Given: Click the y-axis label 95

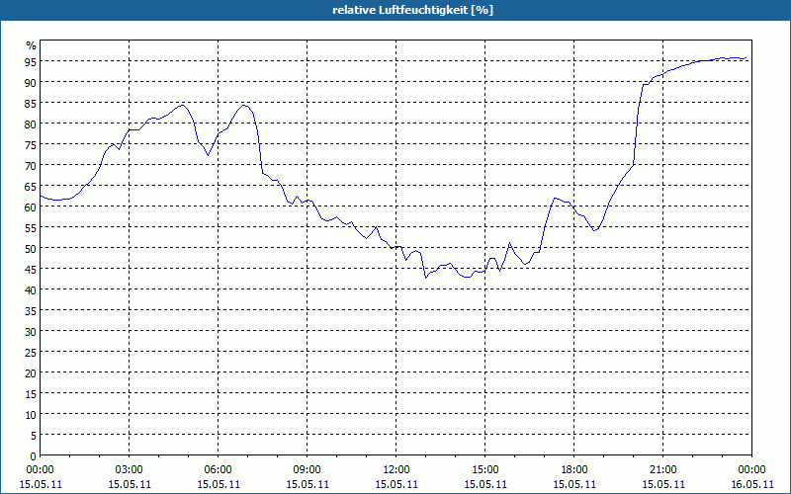Looking at the screenshot, I should tap(31, 61).
